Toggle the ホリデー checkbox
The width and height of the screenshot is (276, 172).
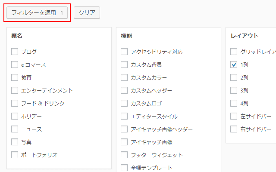(15, 116)
